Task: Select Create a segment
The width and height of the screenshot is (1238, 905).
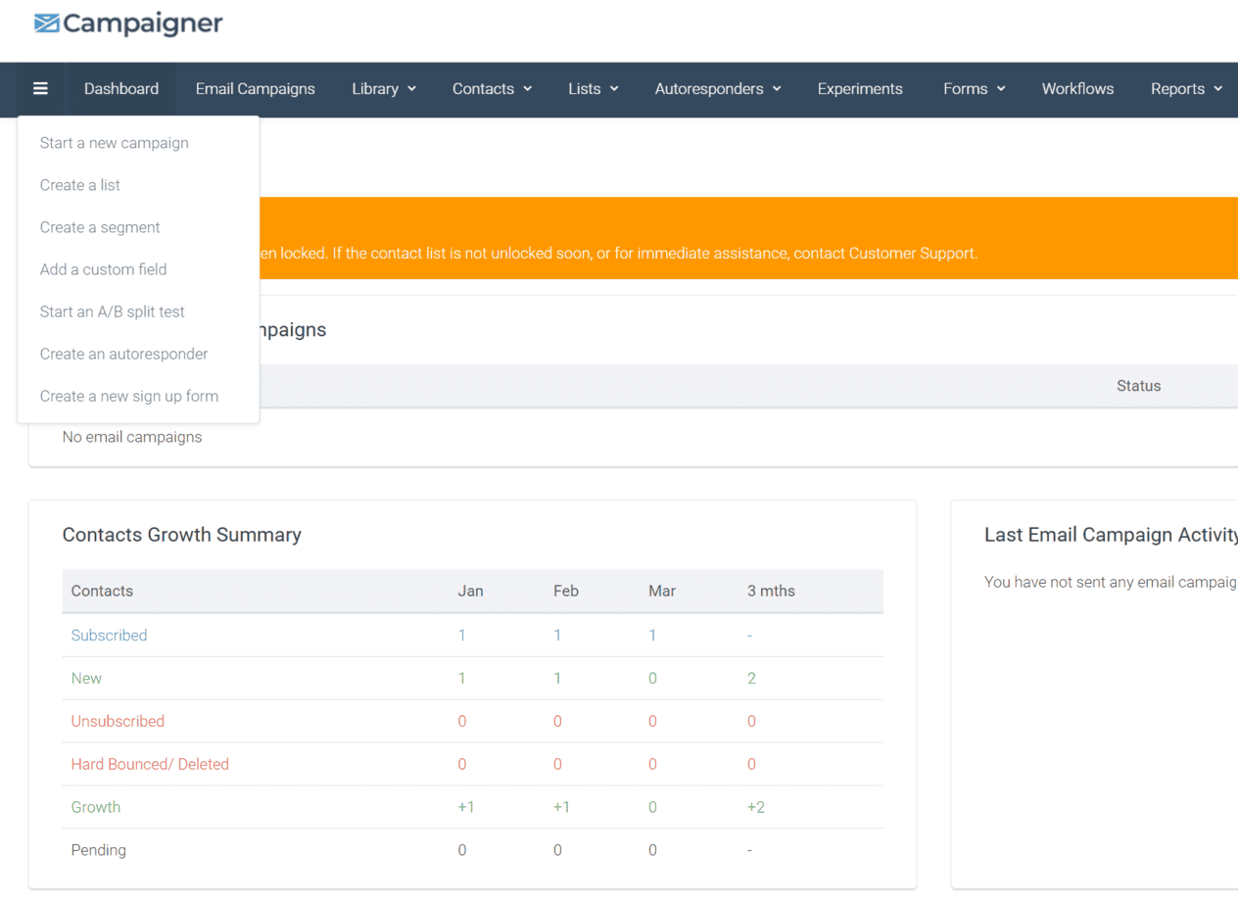Action: (x=100, y=227)
